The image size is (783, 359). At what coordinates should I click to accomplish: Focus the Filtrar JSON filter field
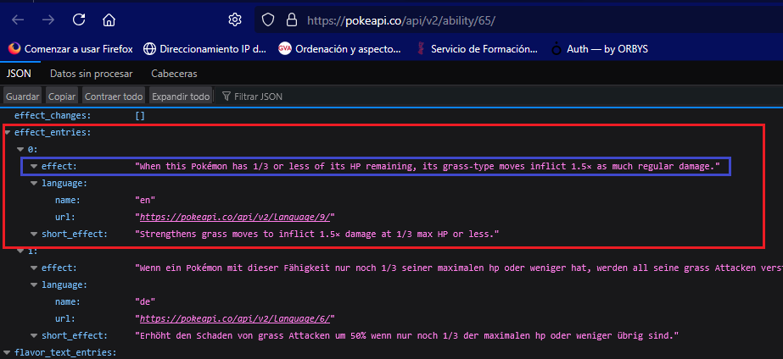pyautogui.click(x=500, y=97)
